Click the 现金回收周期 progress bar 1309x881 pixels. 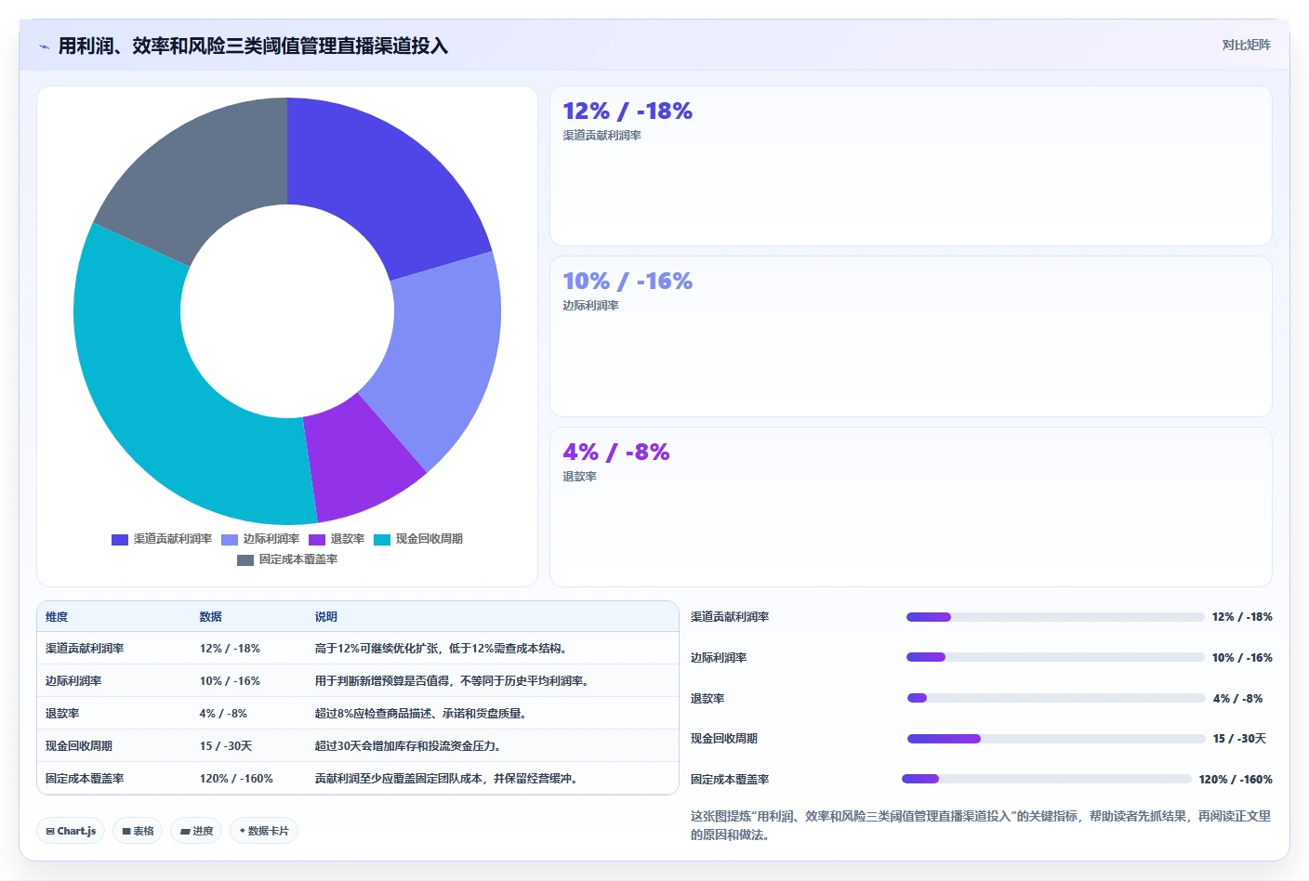(1056, 739)
